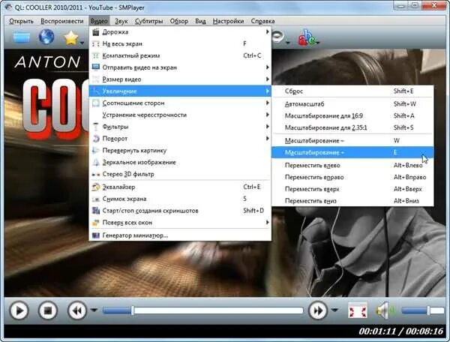Open the Открыть menu

21,21
